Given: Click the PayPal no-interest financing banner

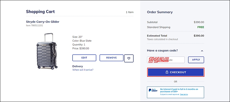Looking at the screenshot, I should tap(175, 92).
